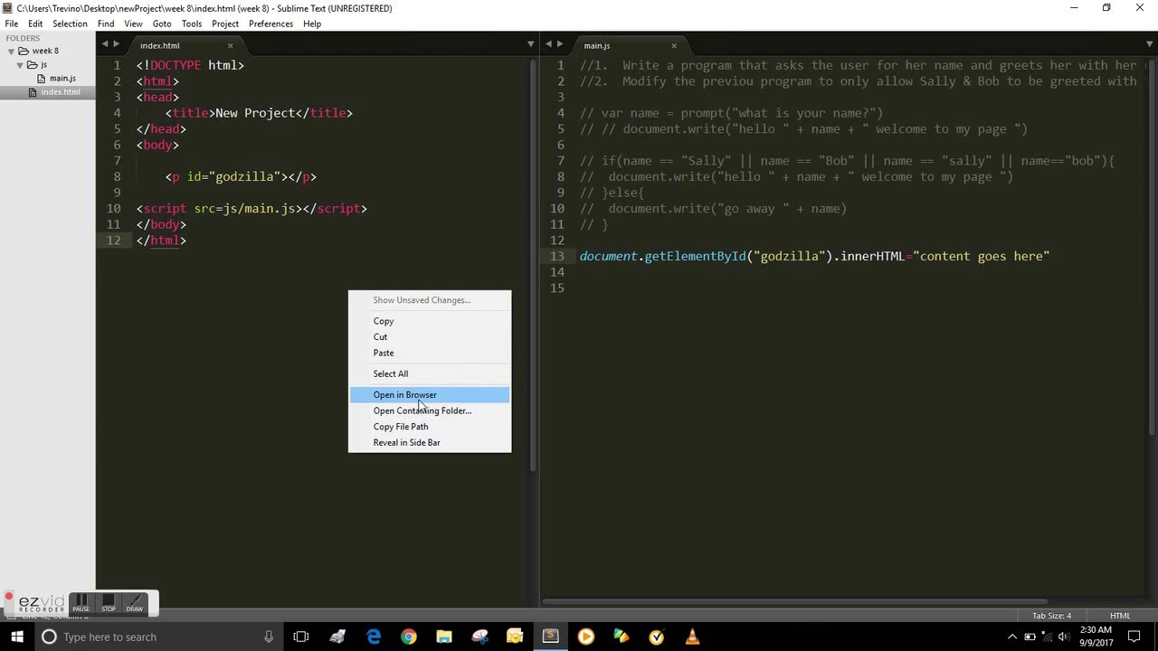Click line number 10 in index.html gutter
The width and height of the screenshot is (1158, 651).
pyautogui.click(x=113, y=208)
